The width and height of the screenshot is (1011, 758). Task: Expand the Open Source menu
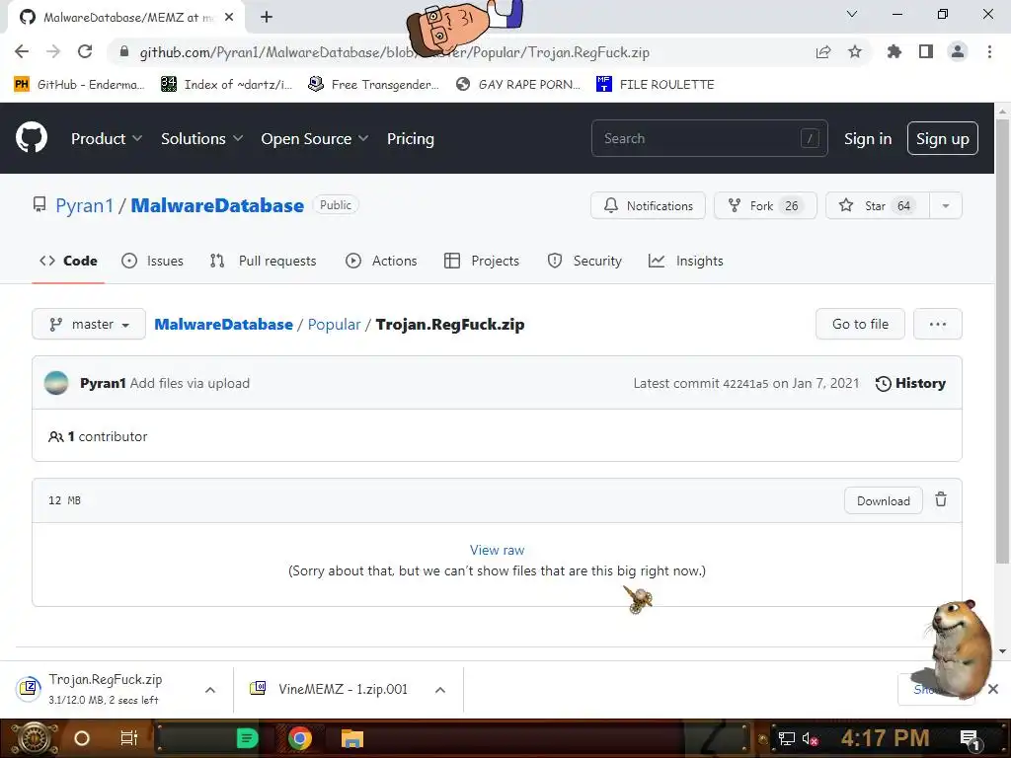pyautogui.click(x=315, y=138)
